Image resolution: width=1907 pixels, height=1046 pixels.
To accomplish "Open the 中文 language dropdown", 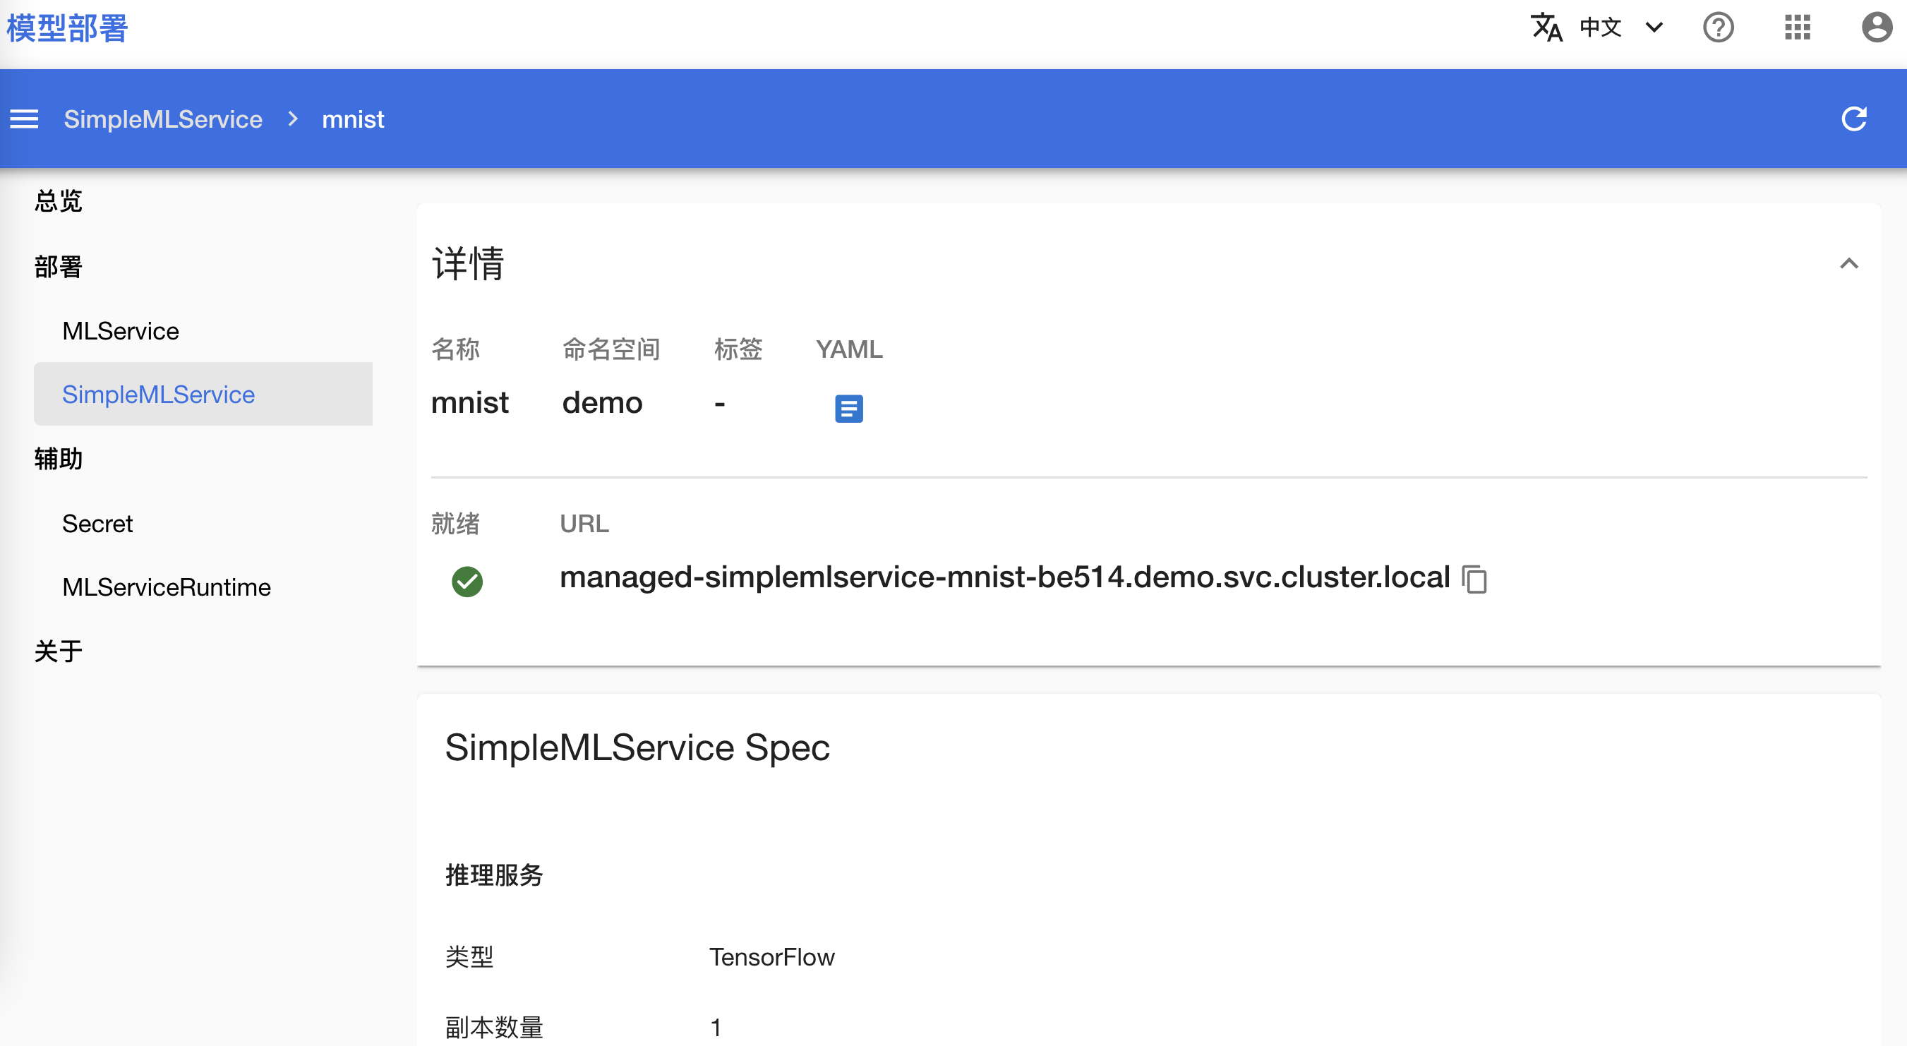I will click(1621, 28).
